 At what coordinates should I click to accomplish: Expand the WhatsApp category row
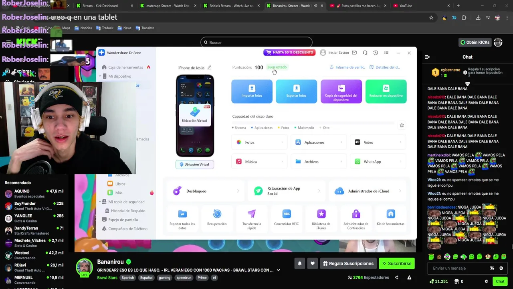pyautogui.click(x=378, y=161)
